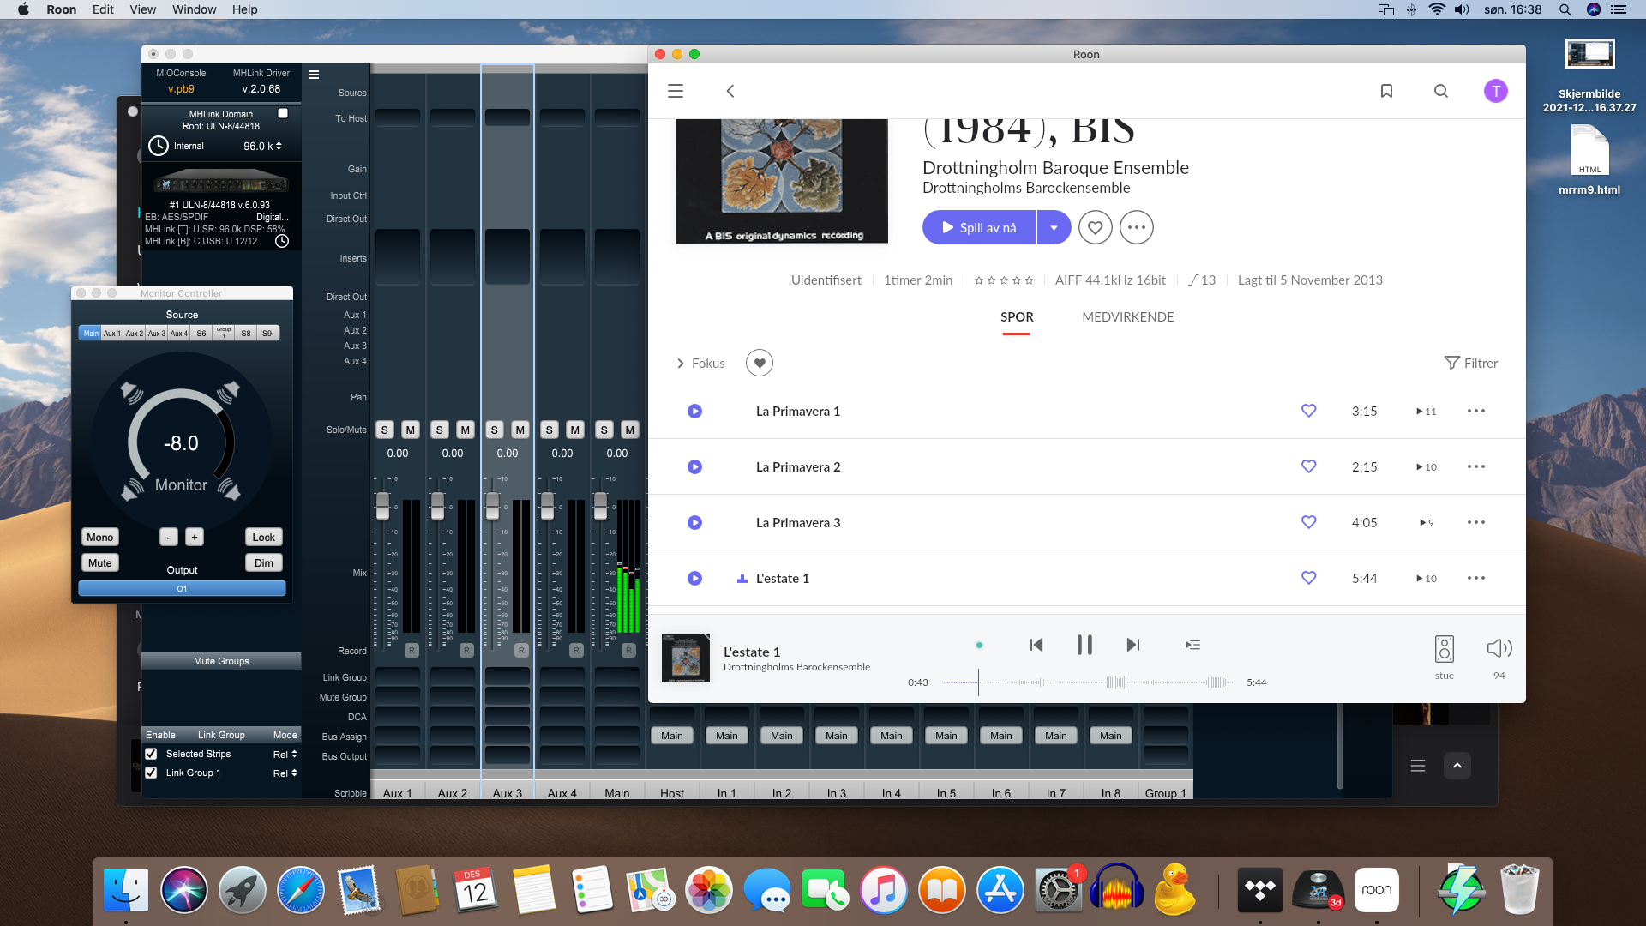
Task: Open Roon hamburger navigation menu
Action: click(676, 91)
